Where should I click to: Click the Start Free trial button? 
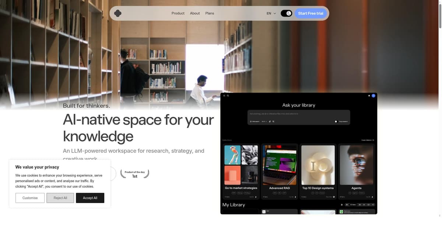[x=311, y=13]
